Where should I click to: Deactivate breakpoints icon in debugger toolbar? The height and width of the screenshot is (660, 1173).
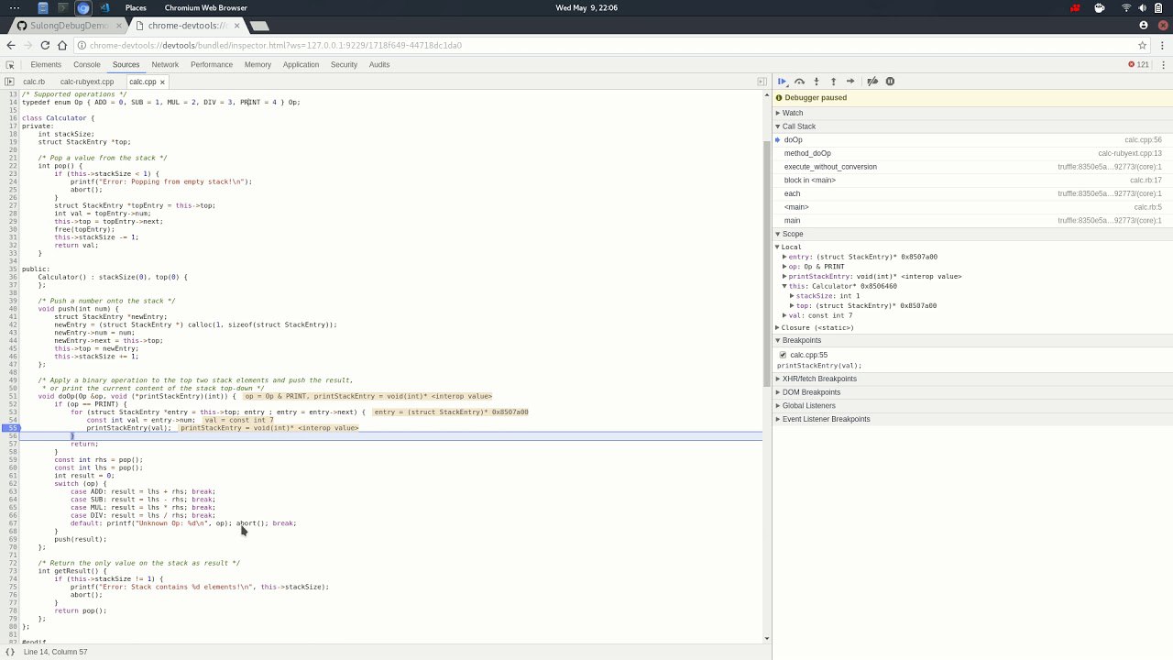[872, 82]
